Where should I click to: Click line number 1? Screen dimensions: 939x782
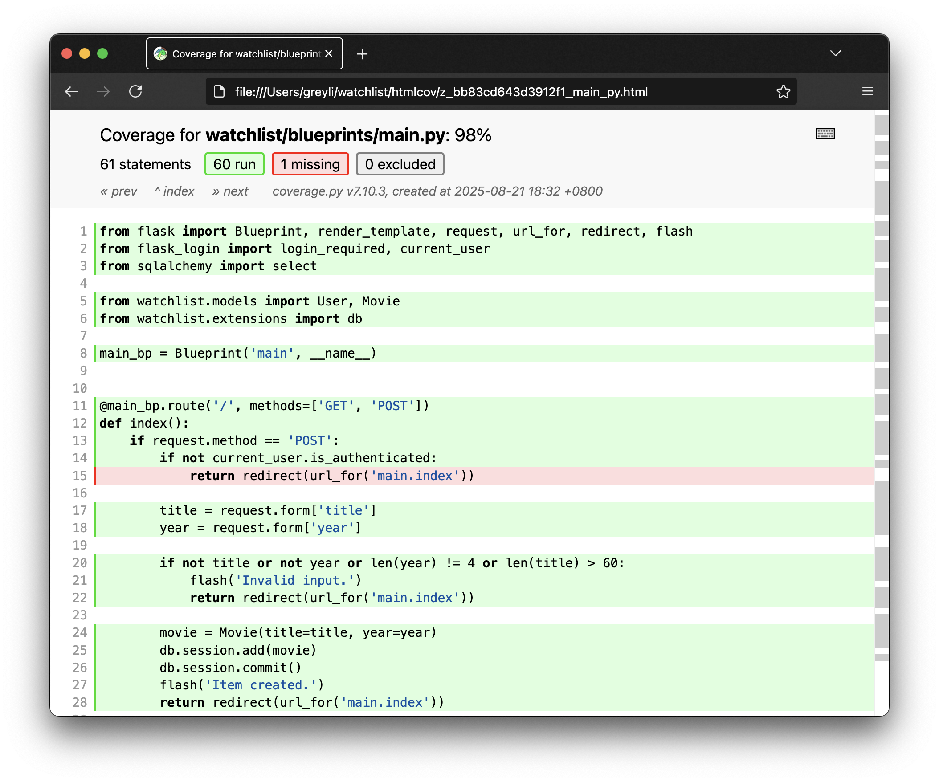click(x=83, y=231)
